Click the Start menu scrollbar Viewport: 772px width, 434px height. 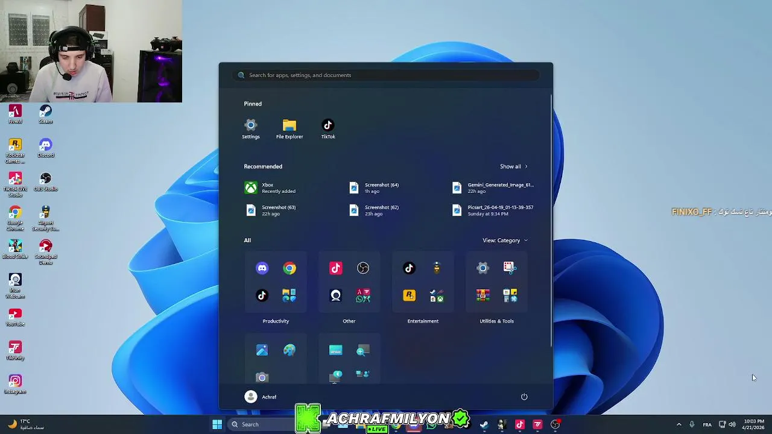tap(551, 220)
